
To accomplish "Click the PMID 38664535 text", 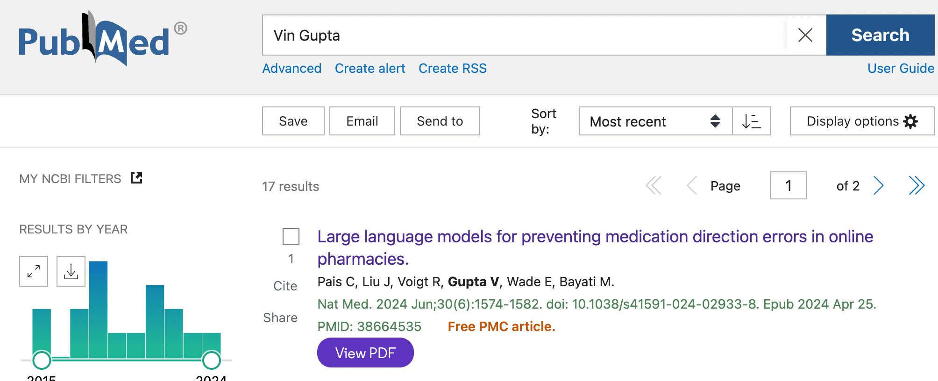I will pyautogui.click(x=369, y=326).
